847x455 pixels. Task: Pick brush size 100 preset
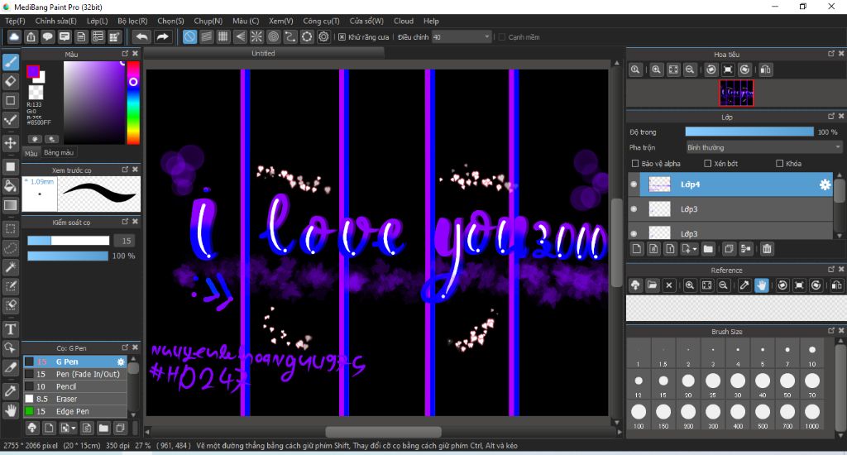point(639,415)
